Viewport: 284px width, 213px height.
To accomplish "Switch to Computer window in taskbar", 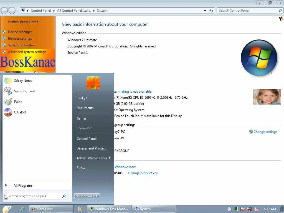I will tap(51, 209).
